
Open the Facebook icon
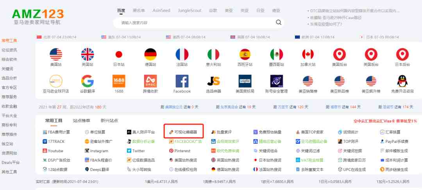(182, 81)
